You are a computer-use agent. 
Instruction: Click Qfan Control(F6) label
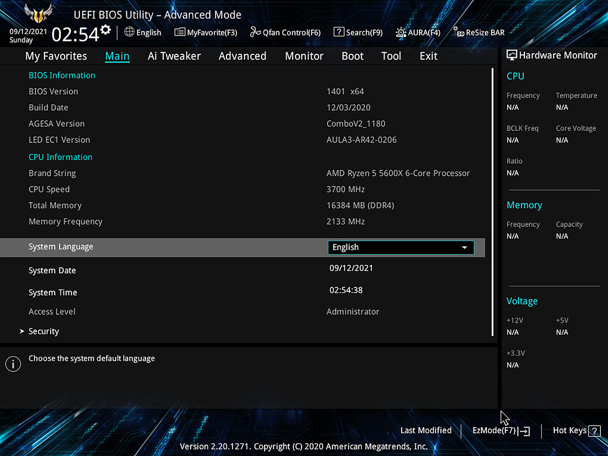tap(292, 32)
